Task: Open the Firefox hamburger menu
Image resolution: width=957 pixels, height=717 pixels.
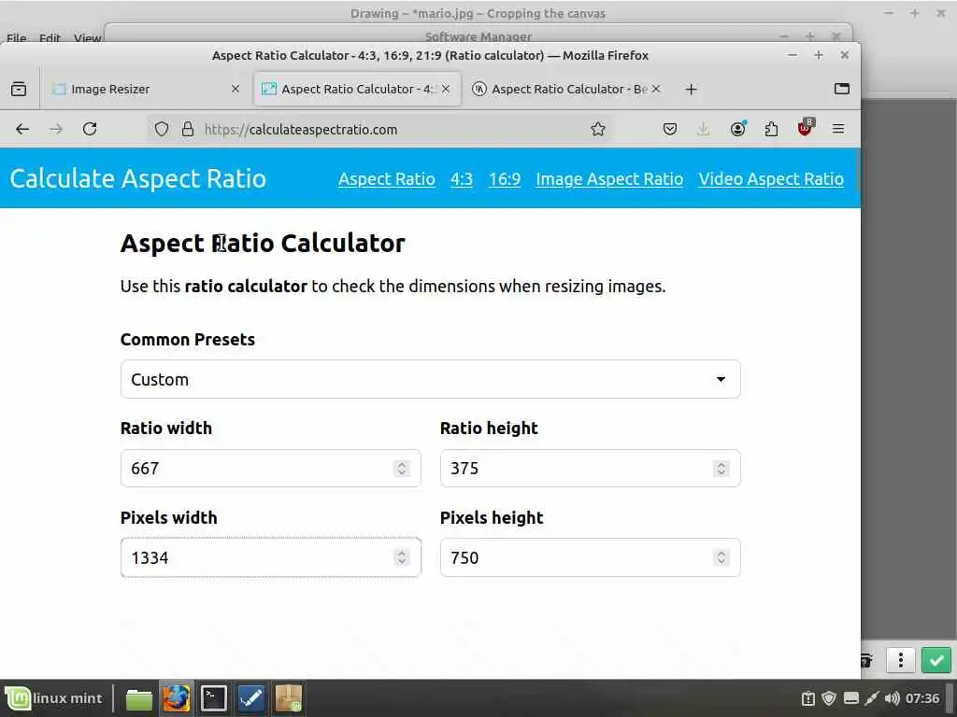Action: (x=838, y=129)
